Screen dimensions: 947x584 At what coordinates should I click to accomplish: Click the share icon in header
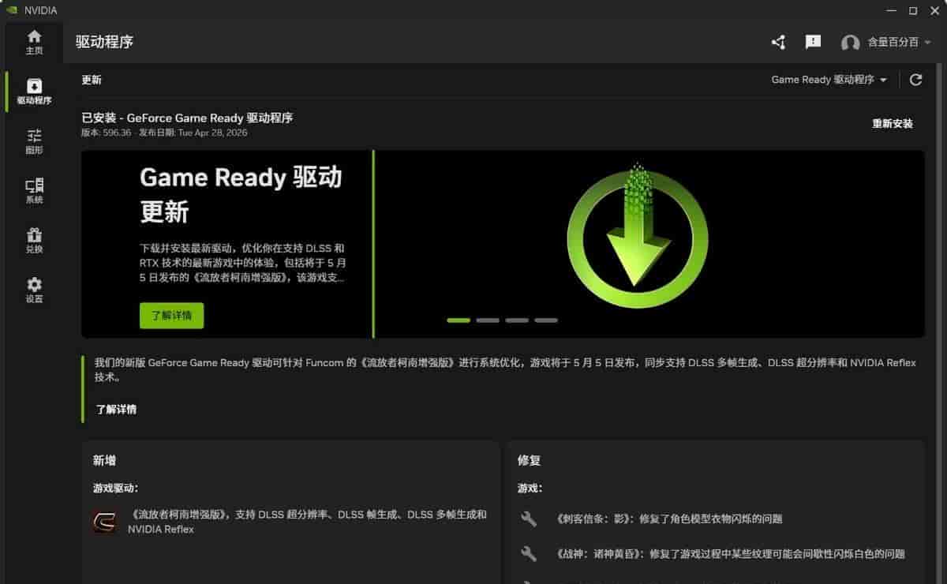coord(778,43)
